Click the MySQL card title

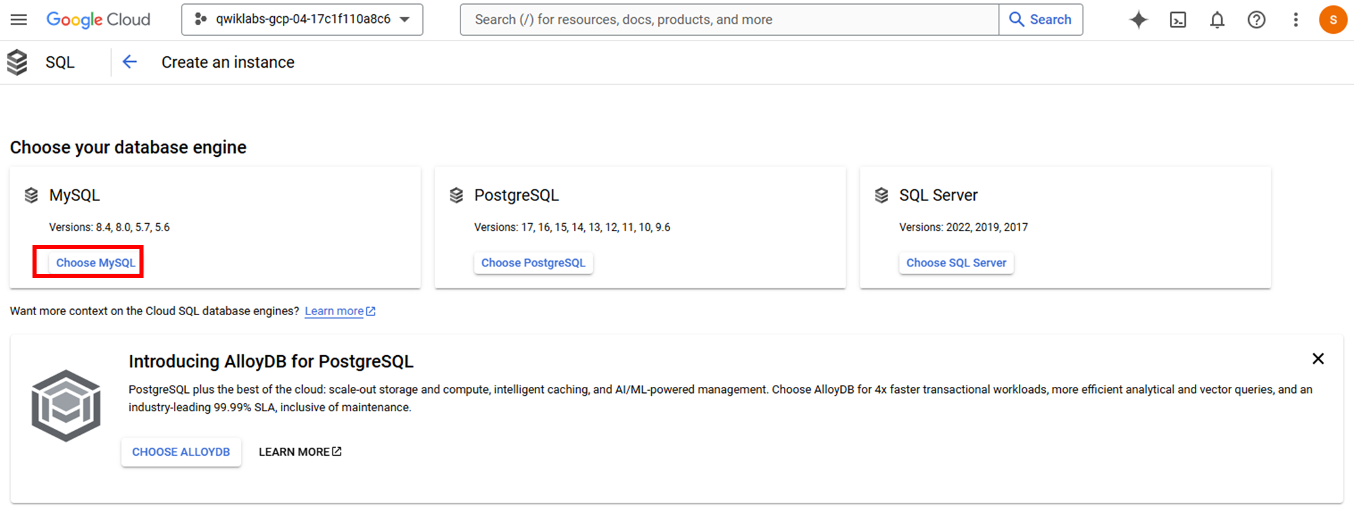point(74,195)
